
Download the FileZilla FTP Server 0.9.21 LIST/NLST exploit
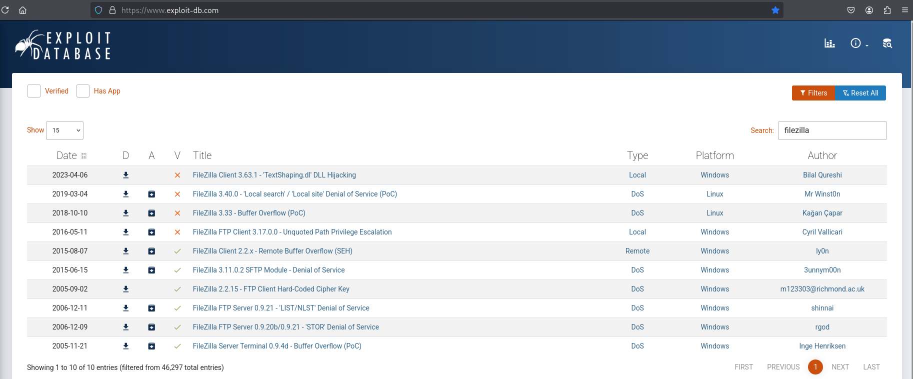126,308
